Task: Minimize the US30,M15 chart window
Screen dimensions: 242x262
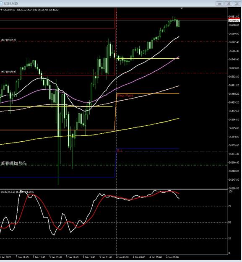Action: 220,3
